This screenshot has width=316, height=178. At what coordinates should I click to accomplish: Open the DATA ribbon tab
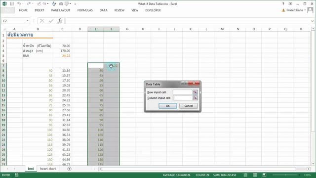coord(103,10)
